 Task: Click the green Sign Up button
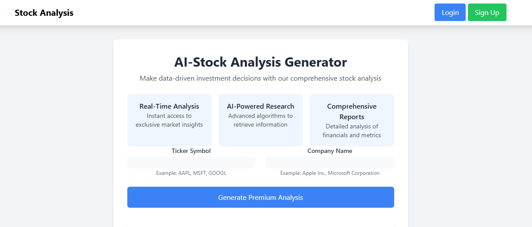pyautogui.click(x=487, y=12)
